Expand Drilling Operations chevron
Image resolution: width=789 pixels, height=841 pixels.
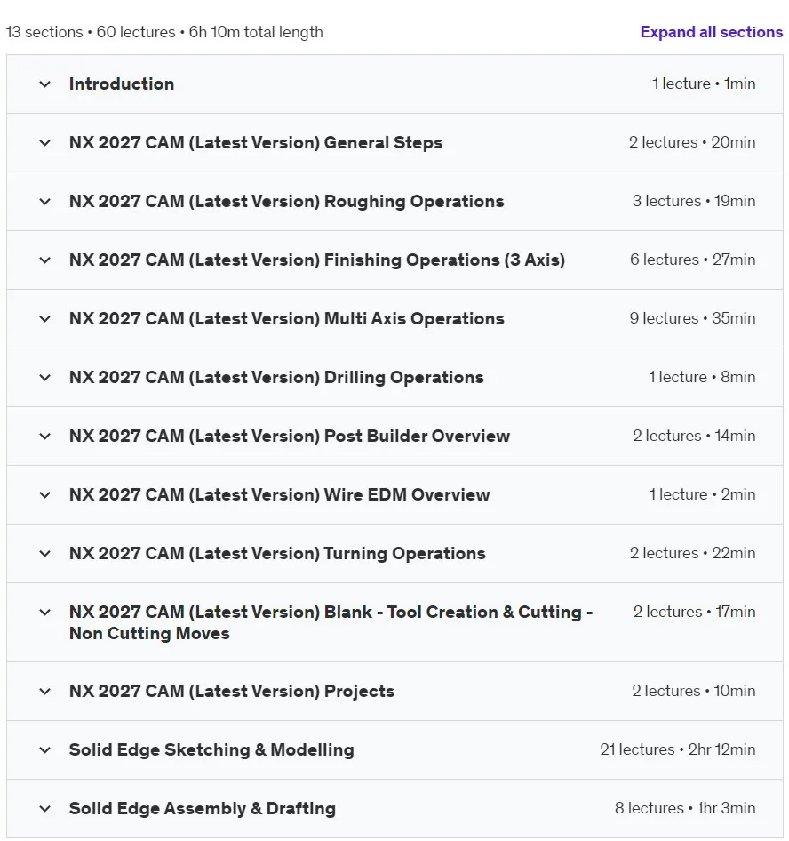[45, 378]
